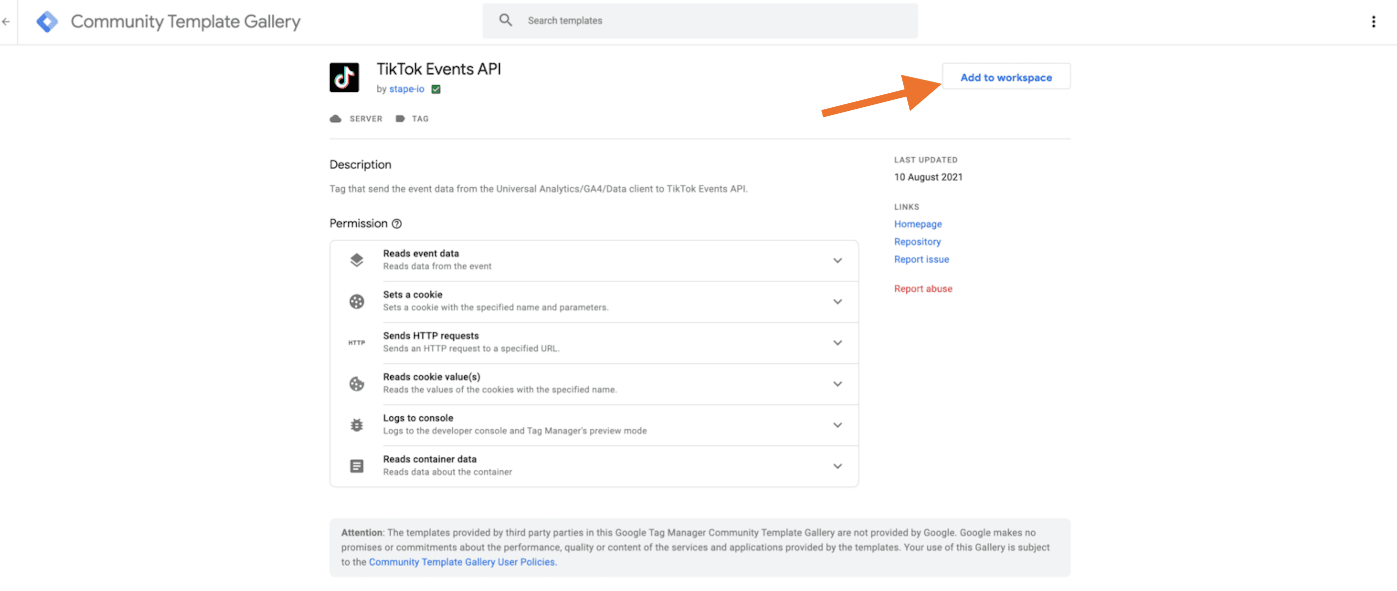Click the Sets a cookie title text

tap(413, 295)
